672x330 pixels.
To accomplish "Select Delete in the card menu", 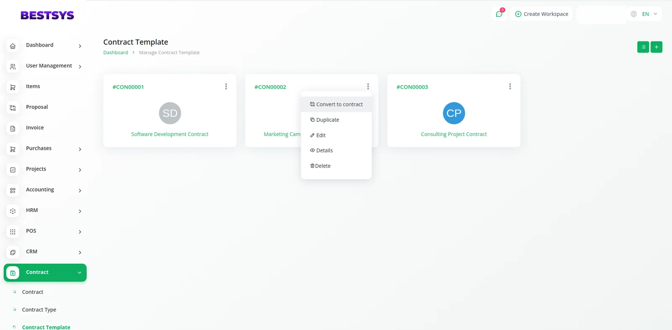I will pyautogui.click(x=322, y=166).
